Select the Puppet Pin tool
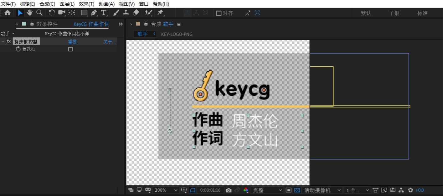The image size is (443, 196). [x=161, y=13]
